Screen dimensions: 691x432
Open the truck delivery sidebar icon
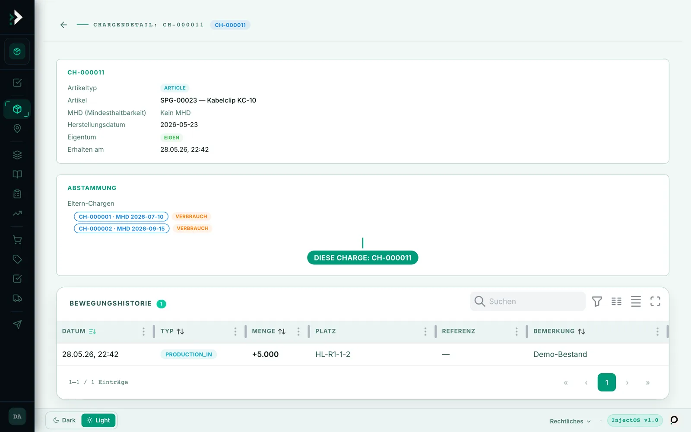(x=17, y=298)
